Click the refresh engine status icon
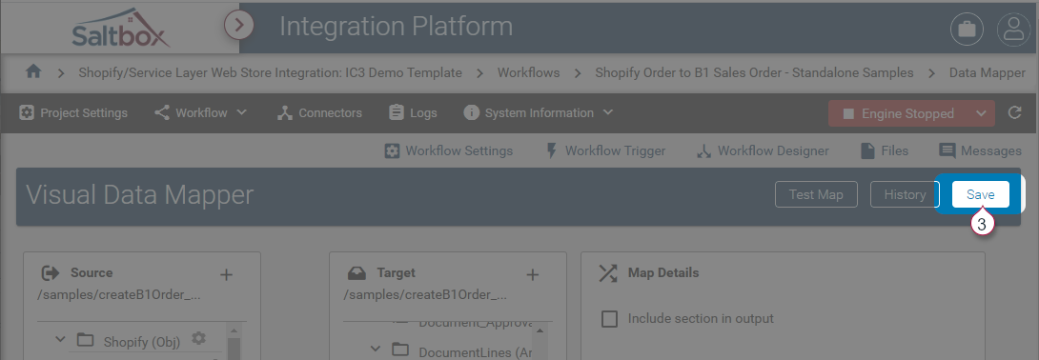 (x=1014, y=113)
